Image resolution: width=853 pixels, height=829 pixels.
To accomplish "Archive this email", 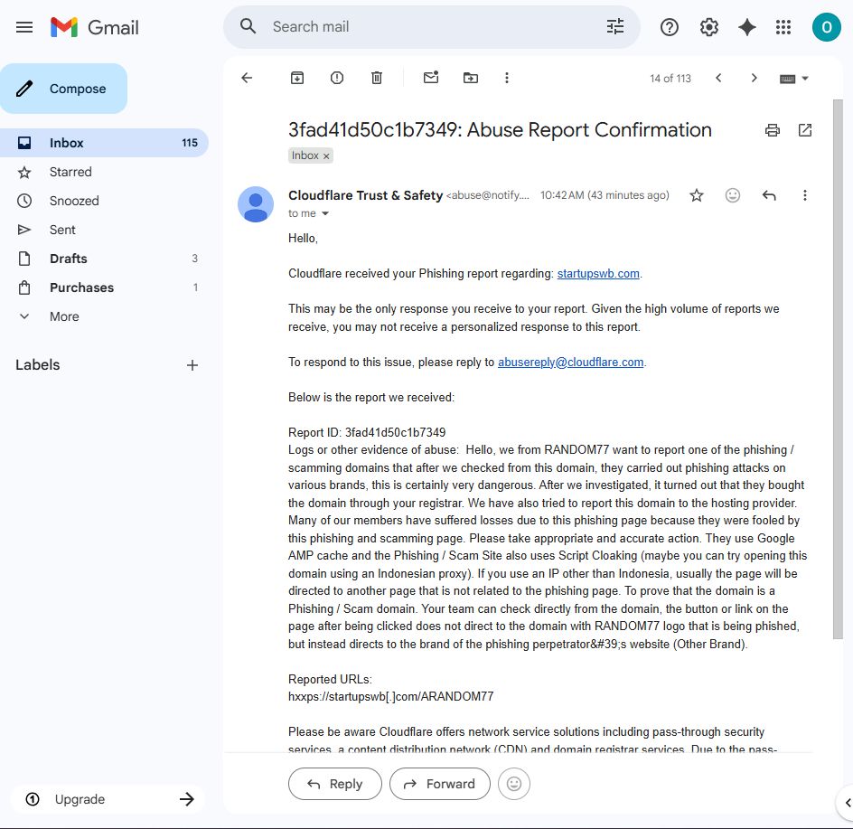I will point(297,78).
